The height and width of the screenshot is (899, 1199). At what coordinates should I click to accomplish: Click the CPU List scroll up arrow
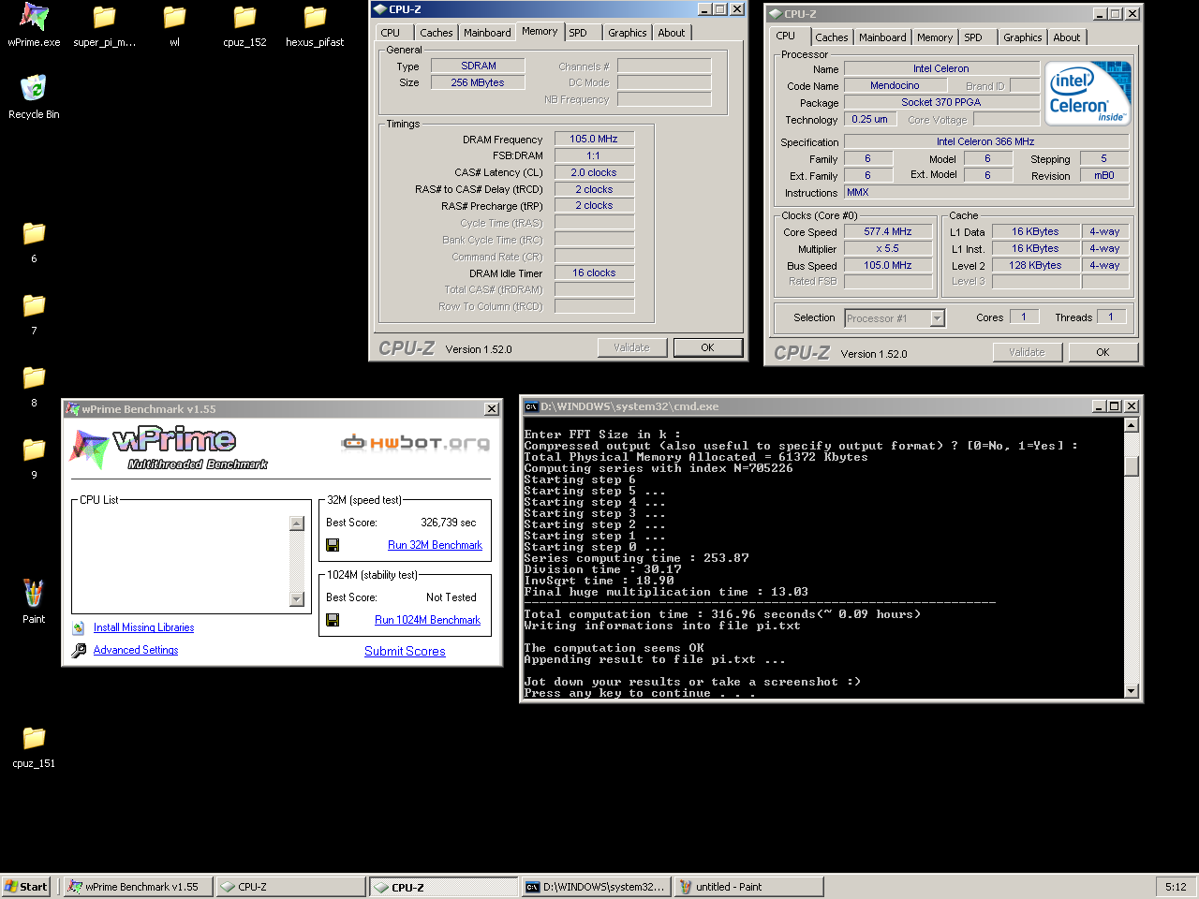(x=297, y=524)
